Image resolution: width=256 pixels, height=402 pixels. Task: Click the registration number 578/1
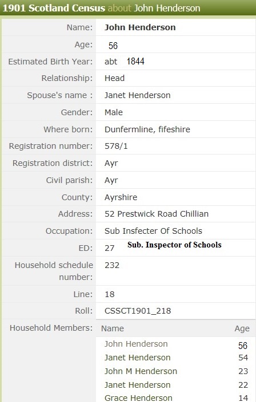click(x=116, y=146)
